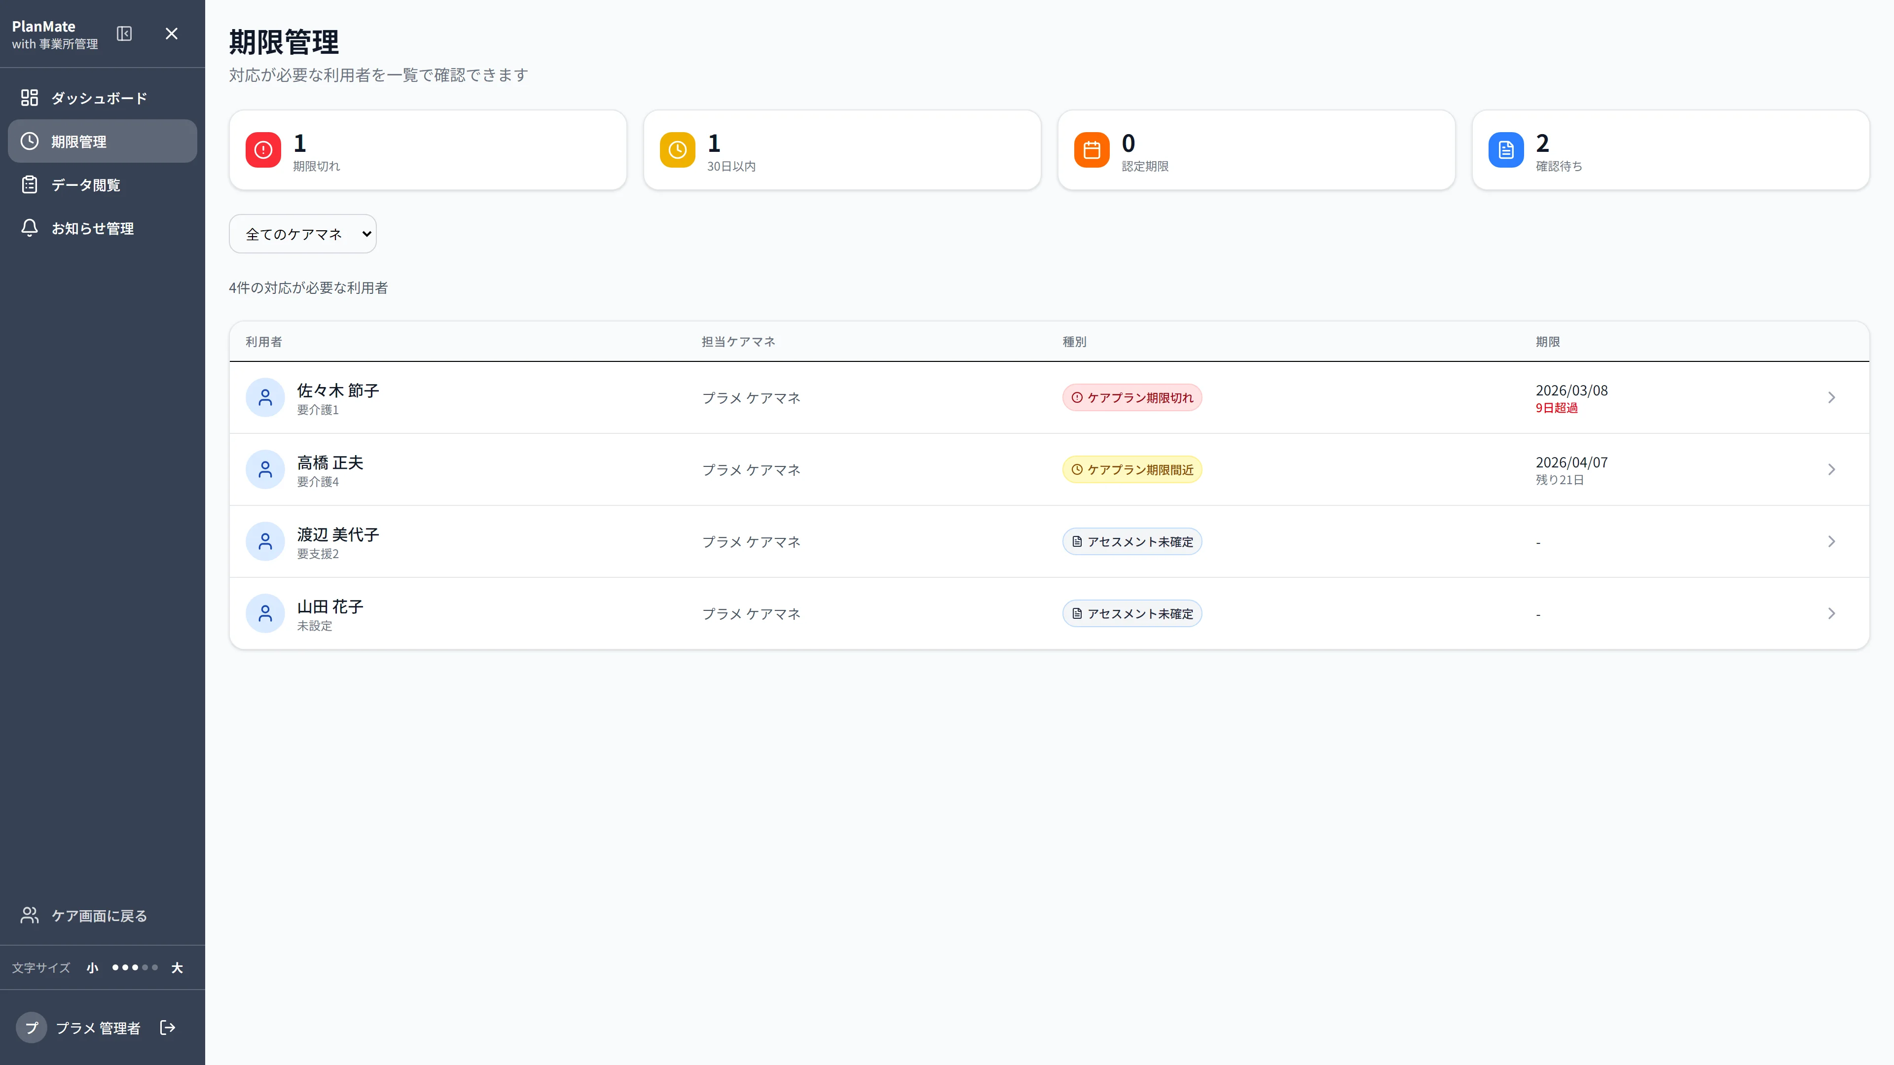Click the ケアプラン期限間近 badge
The height and width of the screenshot is (1065, 1894).
(x=1132, y=470)
